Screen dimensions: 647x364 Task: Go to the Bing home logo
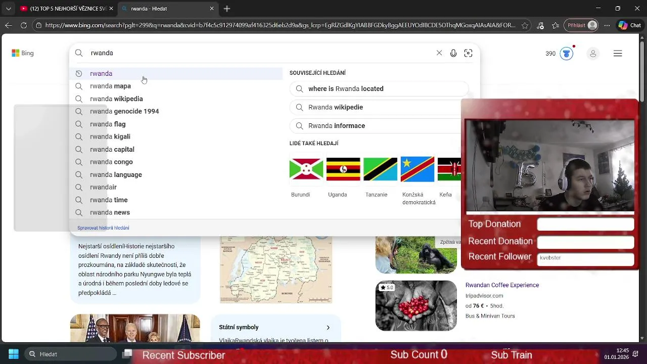tap(23, 53)
